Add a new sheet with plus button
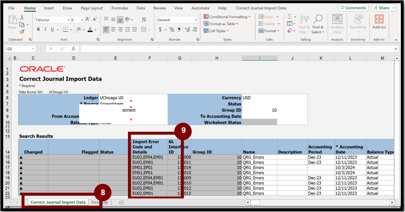This screenshot has height=212, width=405. pos(121,203)
